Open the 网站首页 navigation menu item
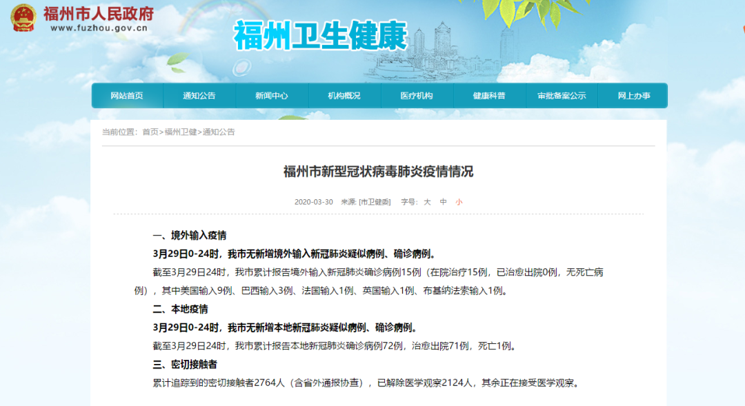This screenshot has height=406, width=745. coord(126,95)
